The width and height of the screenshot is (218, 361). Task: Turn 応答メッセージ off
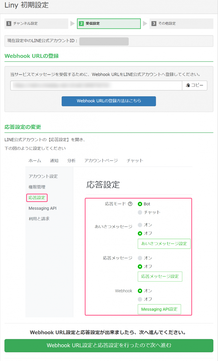[140, 267]
